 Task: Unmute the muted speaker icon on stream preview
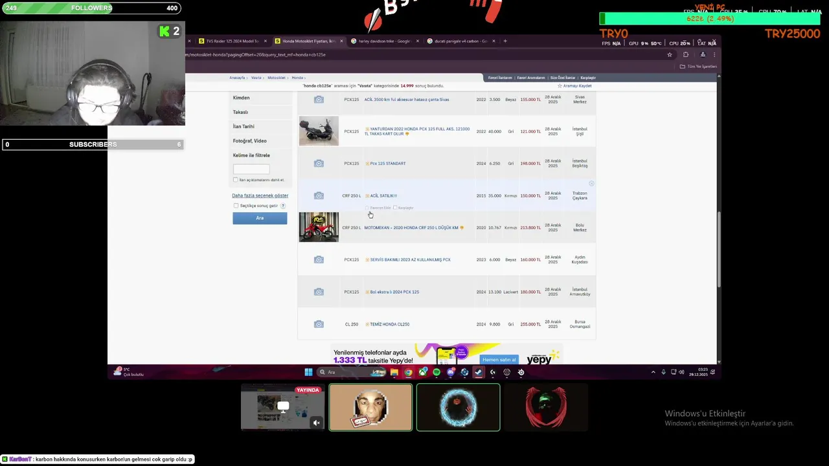pos(317,423)
